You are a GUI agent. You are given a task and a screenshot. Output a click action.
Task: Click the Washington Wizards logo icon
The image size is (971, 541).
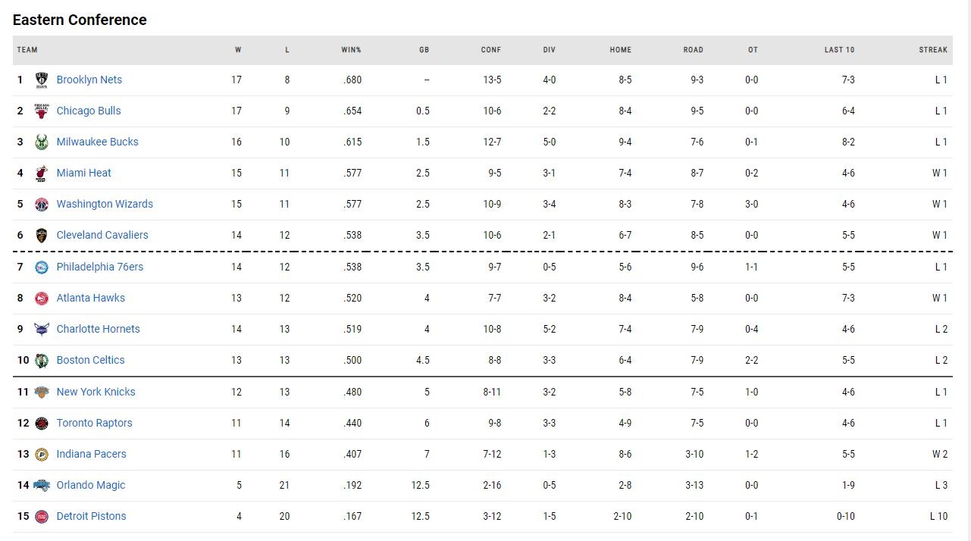(42, 205)
